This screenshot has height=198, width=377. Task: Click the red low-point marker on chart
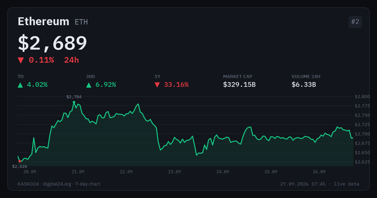(19, 161)
